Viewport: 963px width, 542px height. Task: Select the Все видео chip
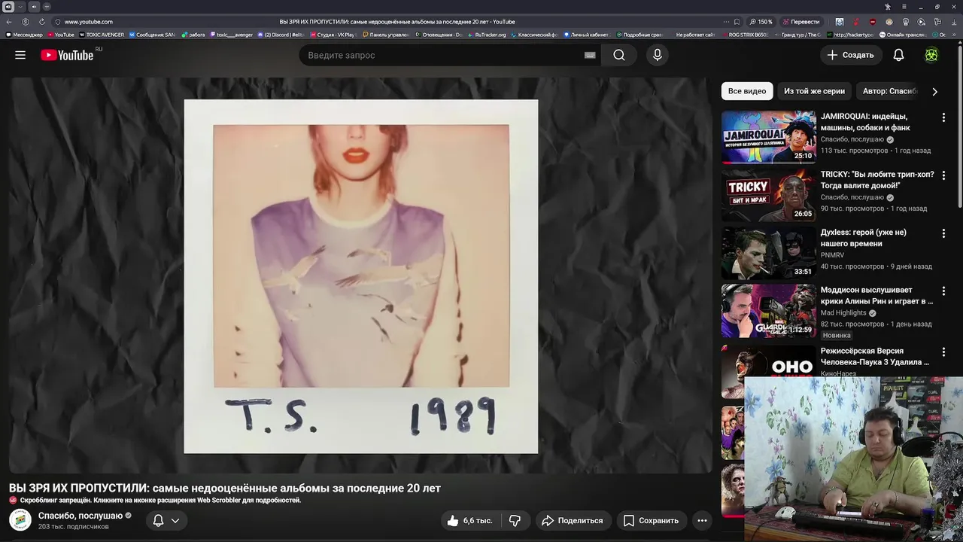(x=747, y=91)
